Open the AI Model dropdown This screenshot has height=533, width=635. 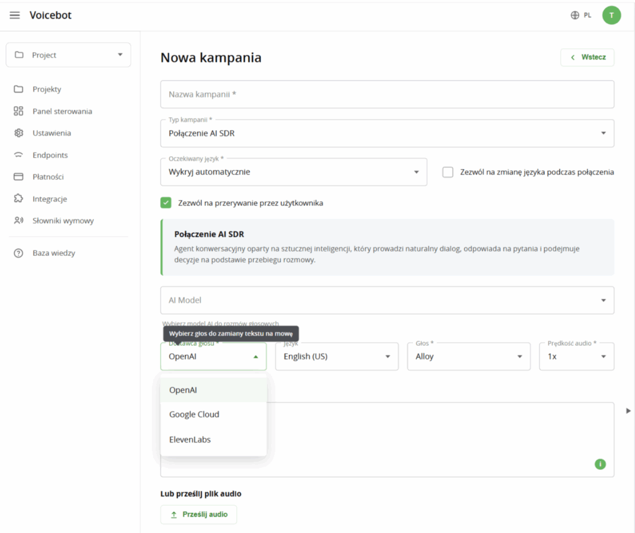tap(387, 301)
